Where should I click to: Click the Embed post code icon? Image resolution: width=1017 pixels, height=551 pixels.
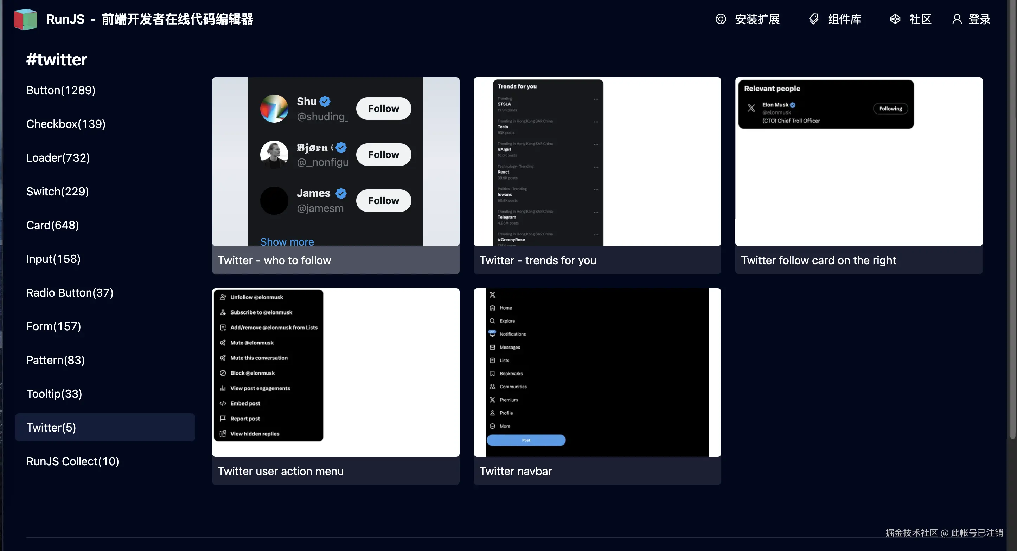coord(223,403)
